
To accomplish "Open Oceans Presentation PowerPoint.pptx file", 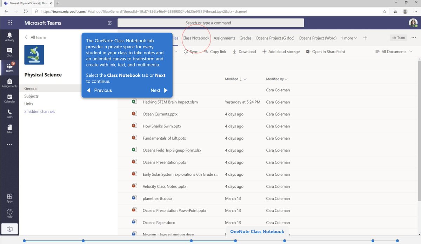I will tap(174, 210).
